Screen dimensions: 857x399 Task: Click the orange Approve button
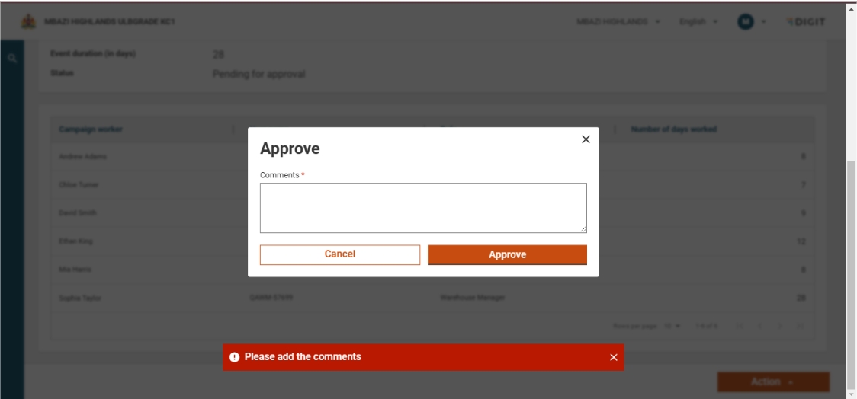507,254
